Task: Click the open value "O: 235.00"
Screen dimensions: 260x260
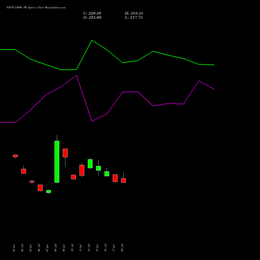Action: point(92,18)
